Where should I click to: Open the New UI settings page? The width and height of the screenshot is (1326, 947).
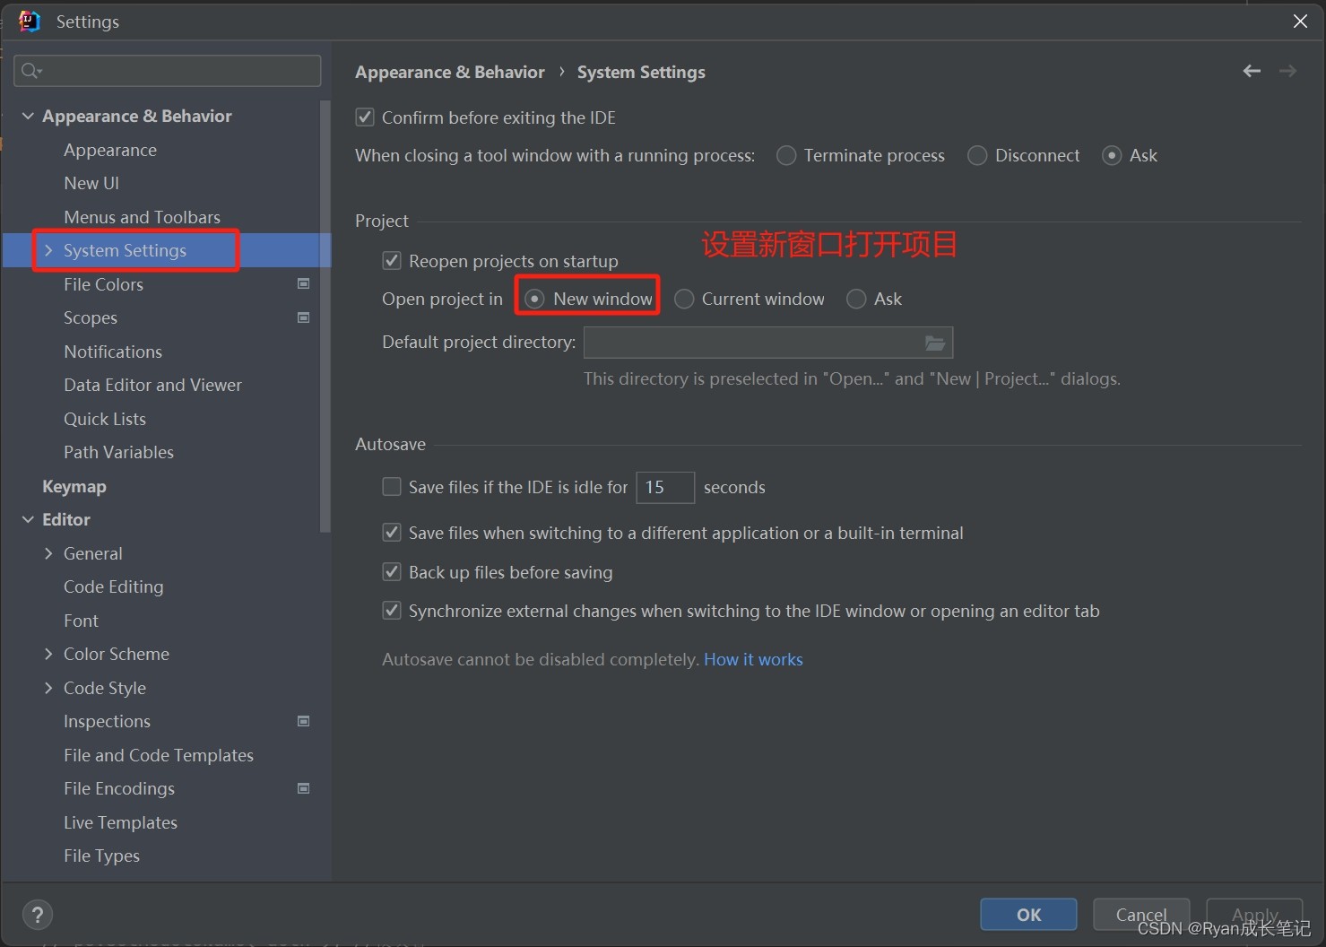click(x=91, y=183)
